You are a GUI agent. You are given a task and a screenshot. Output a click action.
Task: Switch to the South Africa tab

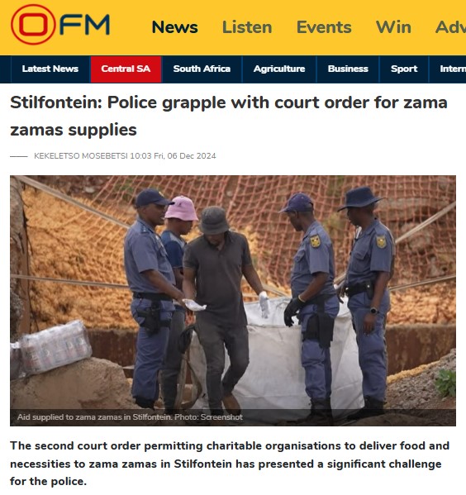click(202, 69)
